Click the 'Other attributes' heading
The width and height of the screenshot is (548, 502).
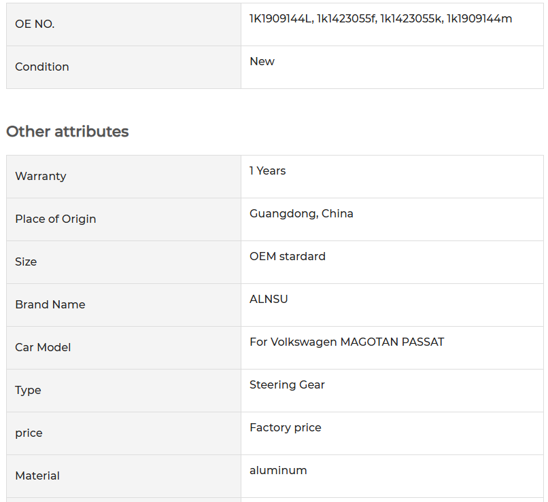(67, 132)
